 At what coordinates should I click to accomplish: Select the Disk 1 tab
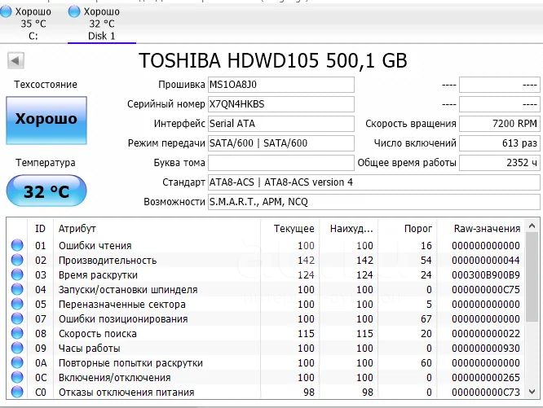coord(101,24)
